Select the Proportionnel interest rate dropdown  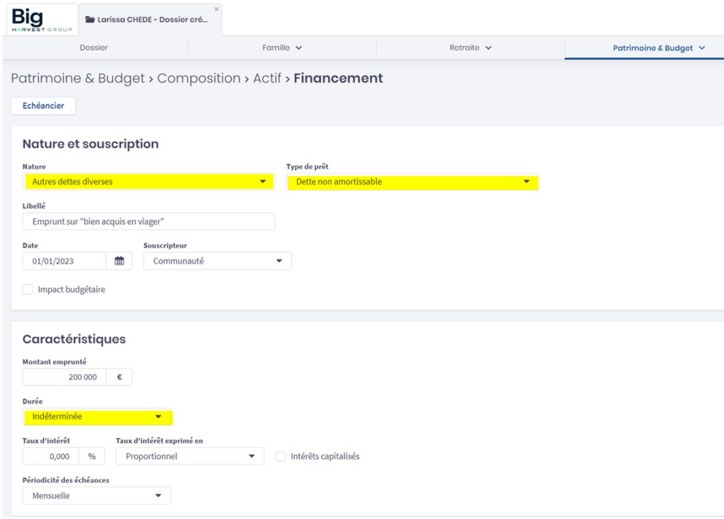[189, 456]
